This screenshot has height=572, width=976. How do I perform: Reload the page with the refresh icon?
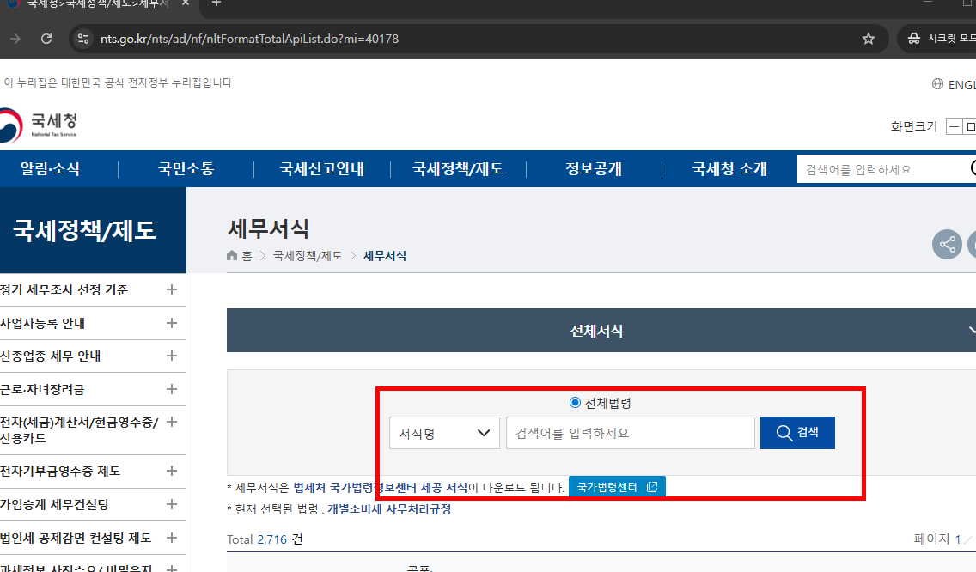point(46,38)
